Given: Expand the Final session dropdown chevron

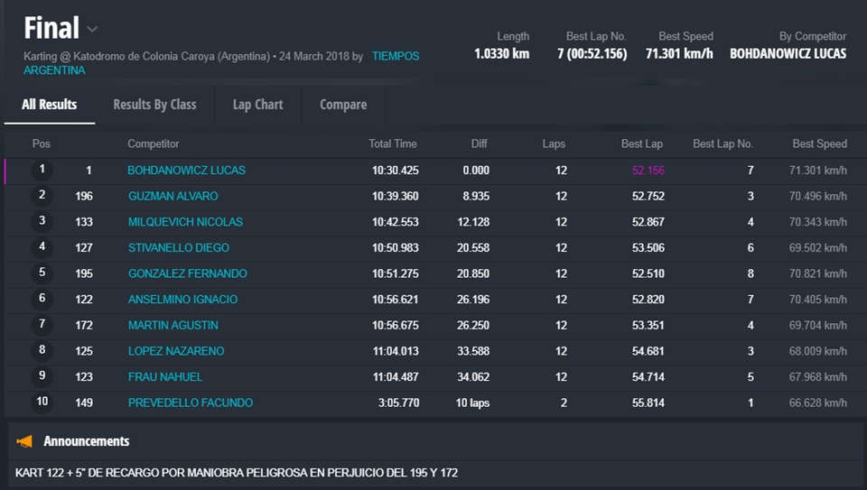Looking at the screenshot, I should pyautogui.click(x=93, y=30).
